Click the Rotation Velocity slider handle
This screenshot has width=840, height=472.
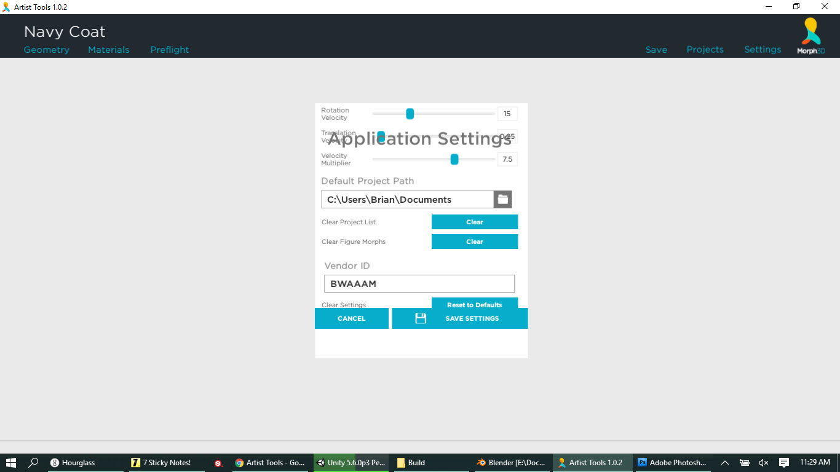pos(410,114)
